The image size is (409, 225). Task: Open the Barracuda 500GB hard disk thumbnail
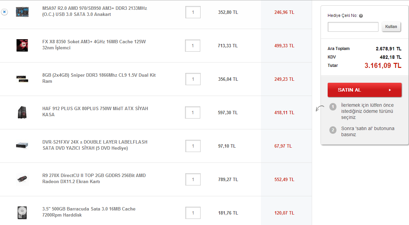point(22,212)
